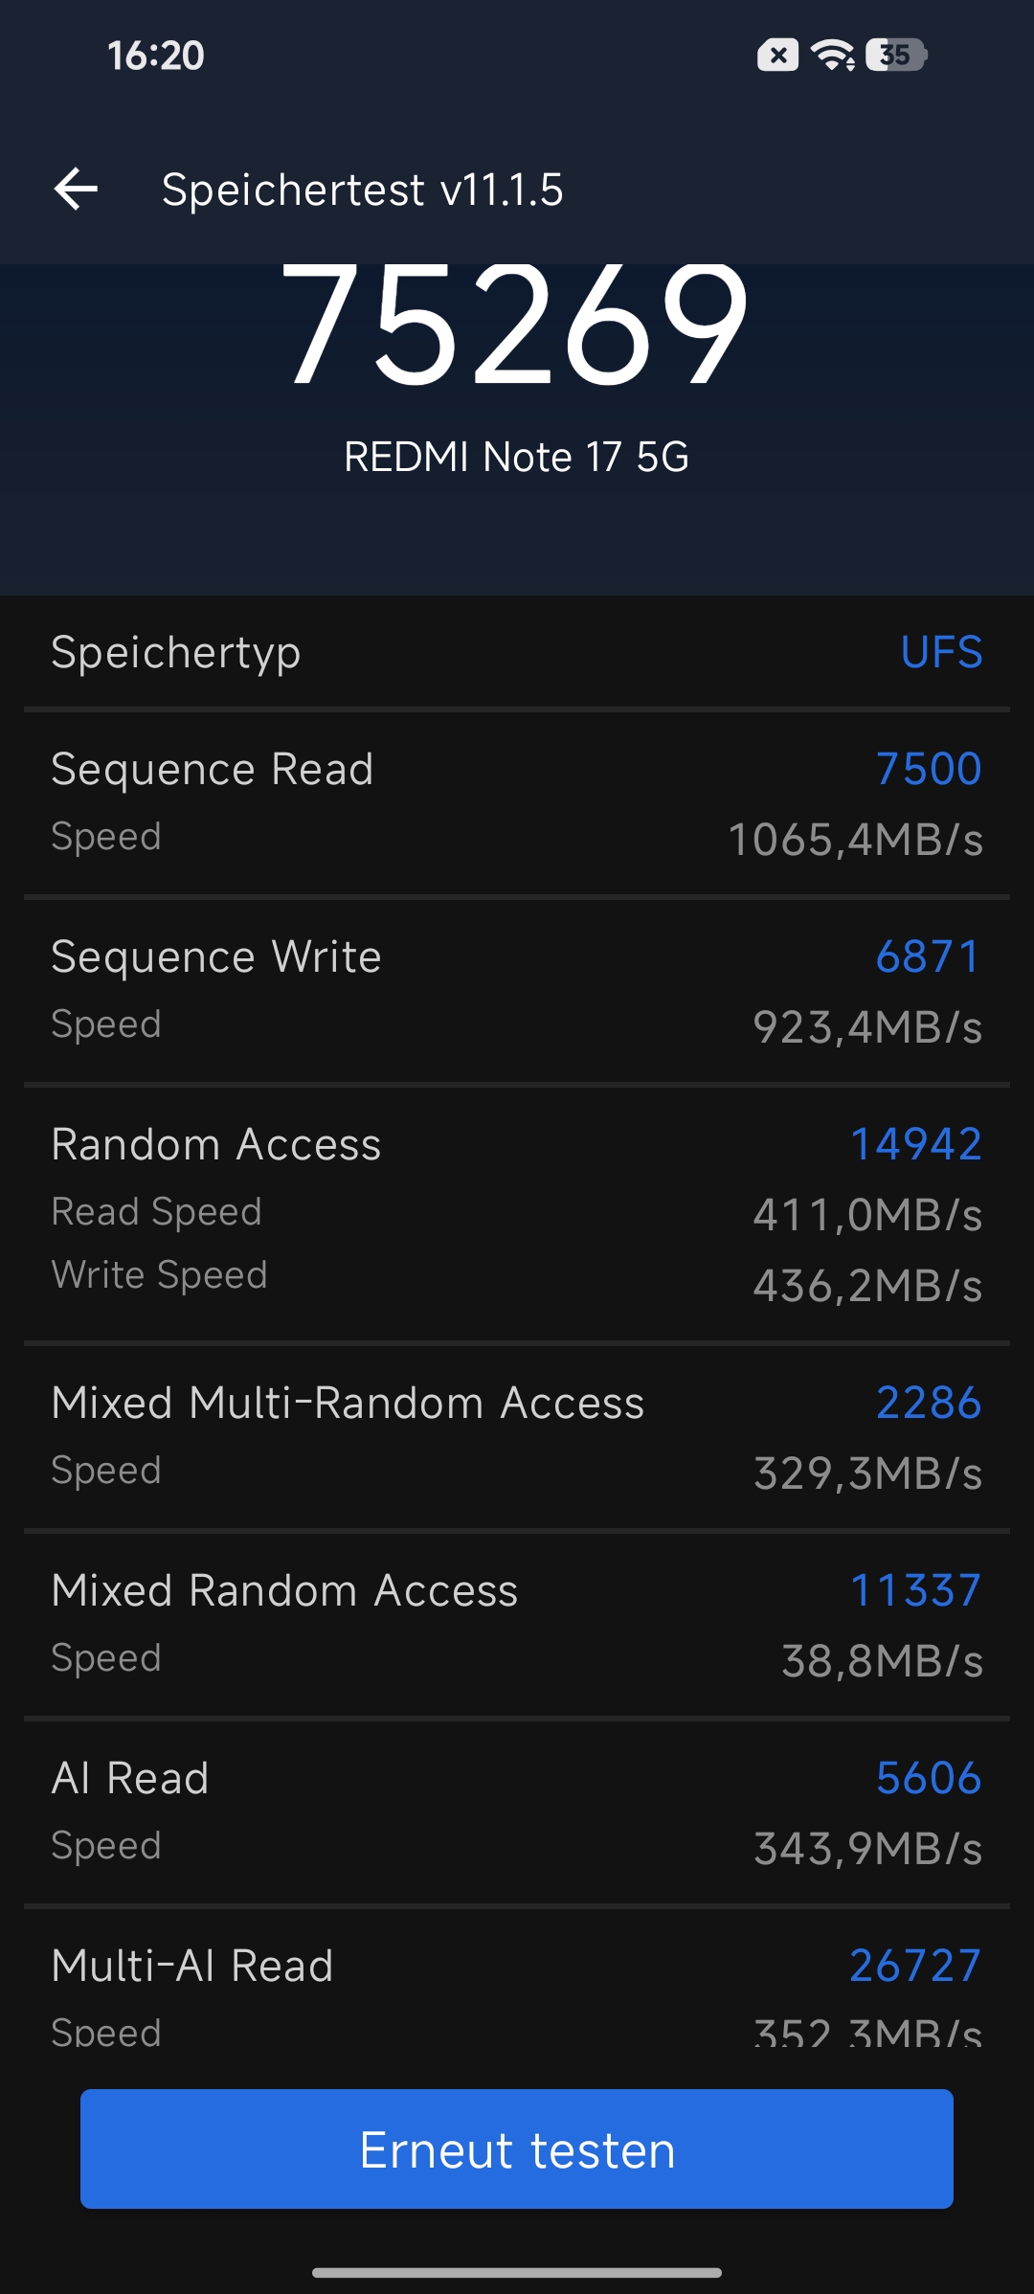Select the AI Read row
The height and width of the screenshot is (2294, 1034).
(517, 1813)
